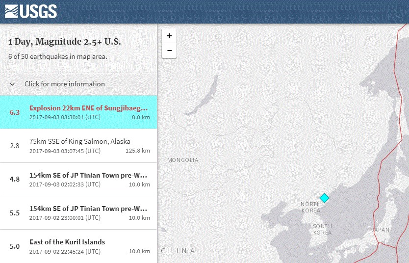Expand the 'Click for more information' chevron
This screenshot has height=263, width=409.
(x=12, y=84)
